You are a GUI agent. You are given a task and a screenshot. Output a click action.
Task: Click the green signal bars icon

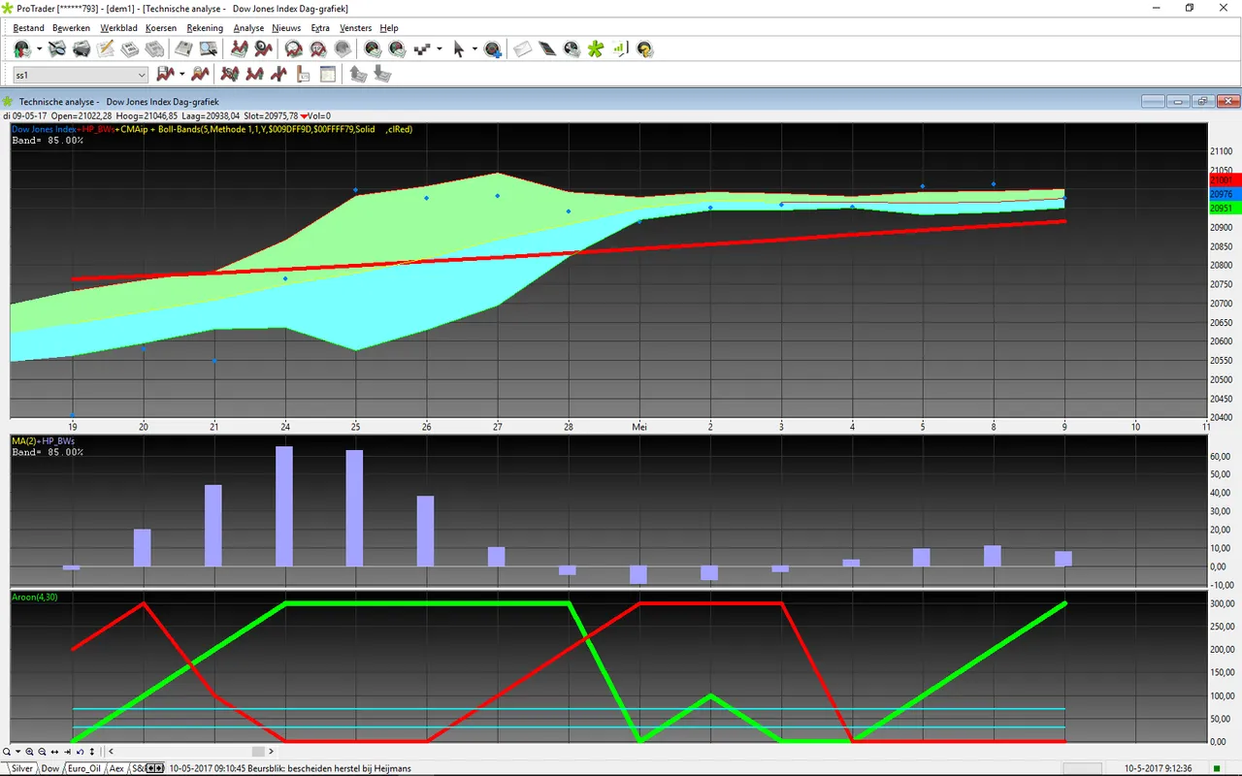(619, 48)
